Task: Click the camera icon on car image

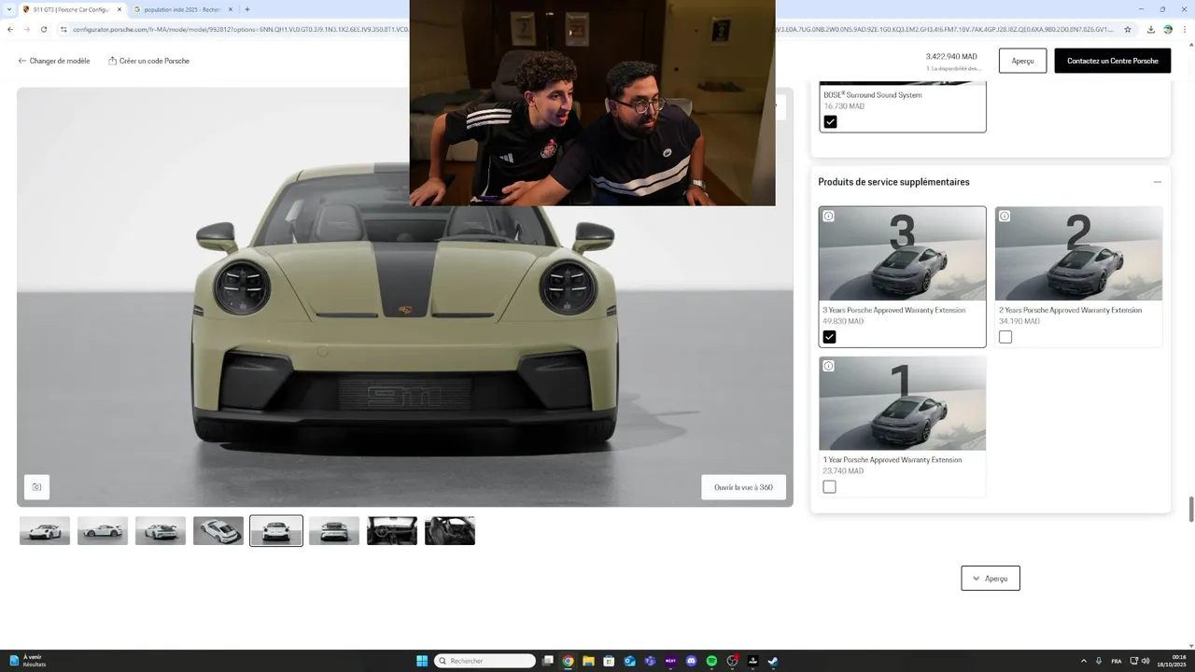Action: pyautogui.click(x=36, y=487)
